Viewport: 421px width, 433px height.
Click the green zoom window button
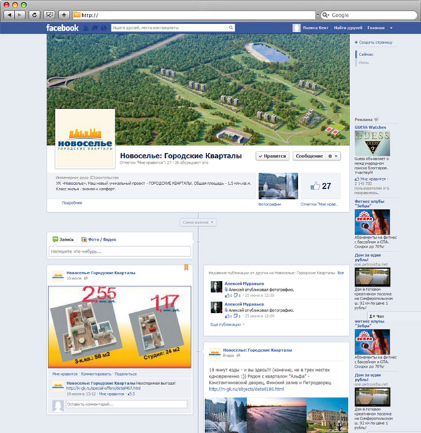tap(24, 5)
